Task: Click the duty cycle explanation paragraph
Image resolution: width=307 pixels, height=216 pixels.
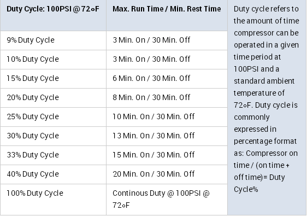Action: pyautogui.click(x=266, y=99)
